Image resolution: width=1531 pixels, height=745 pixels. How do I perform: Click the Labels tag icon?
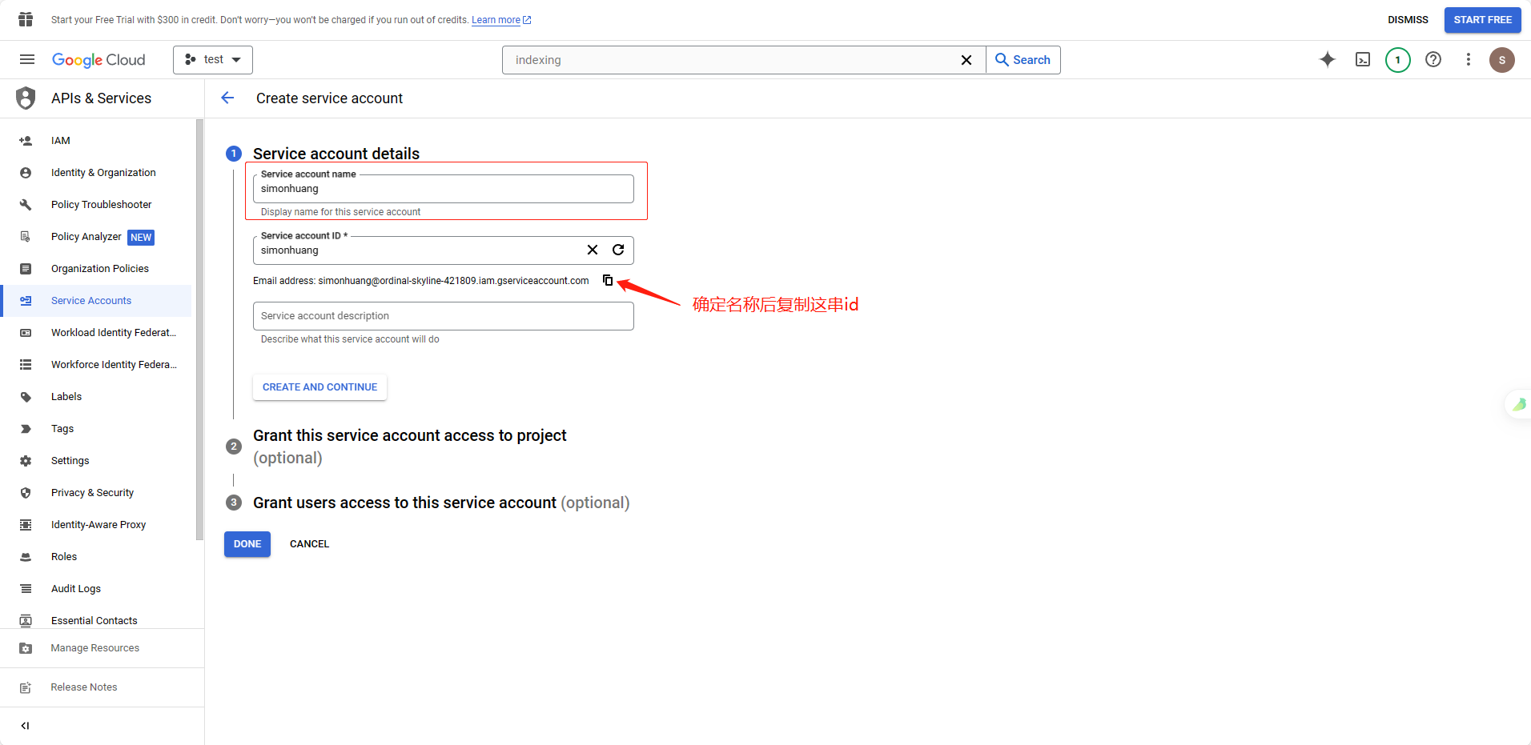[26, 397]
